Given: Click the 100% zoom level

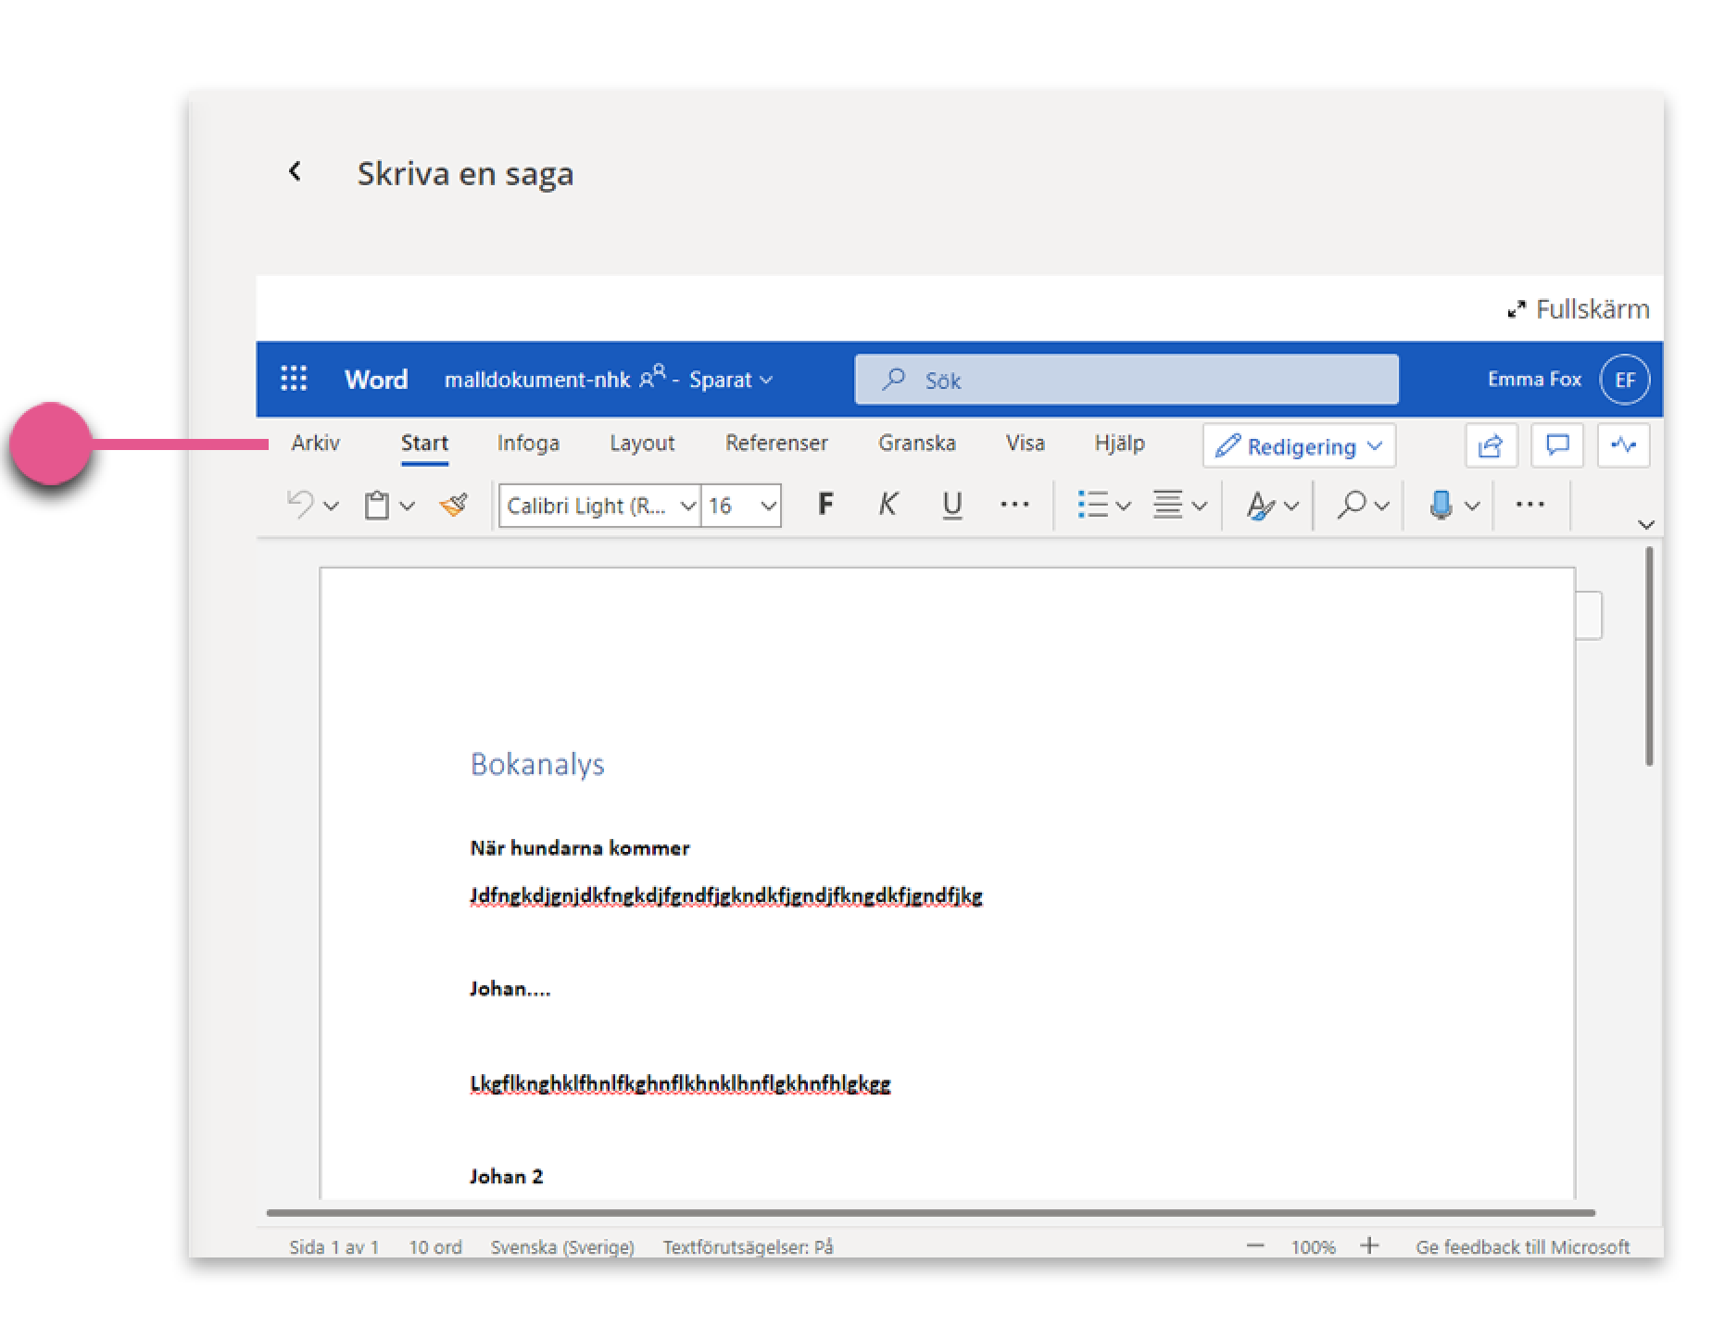Looking at the screenshot, I should tap(1313, 1246).
